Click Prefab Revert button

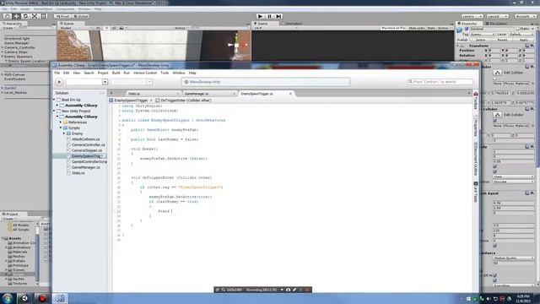[502, 40]
